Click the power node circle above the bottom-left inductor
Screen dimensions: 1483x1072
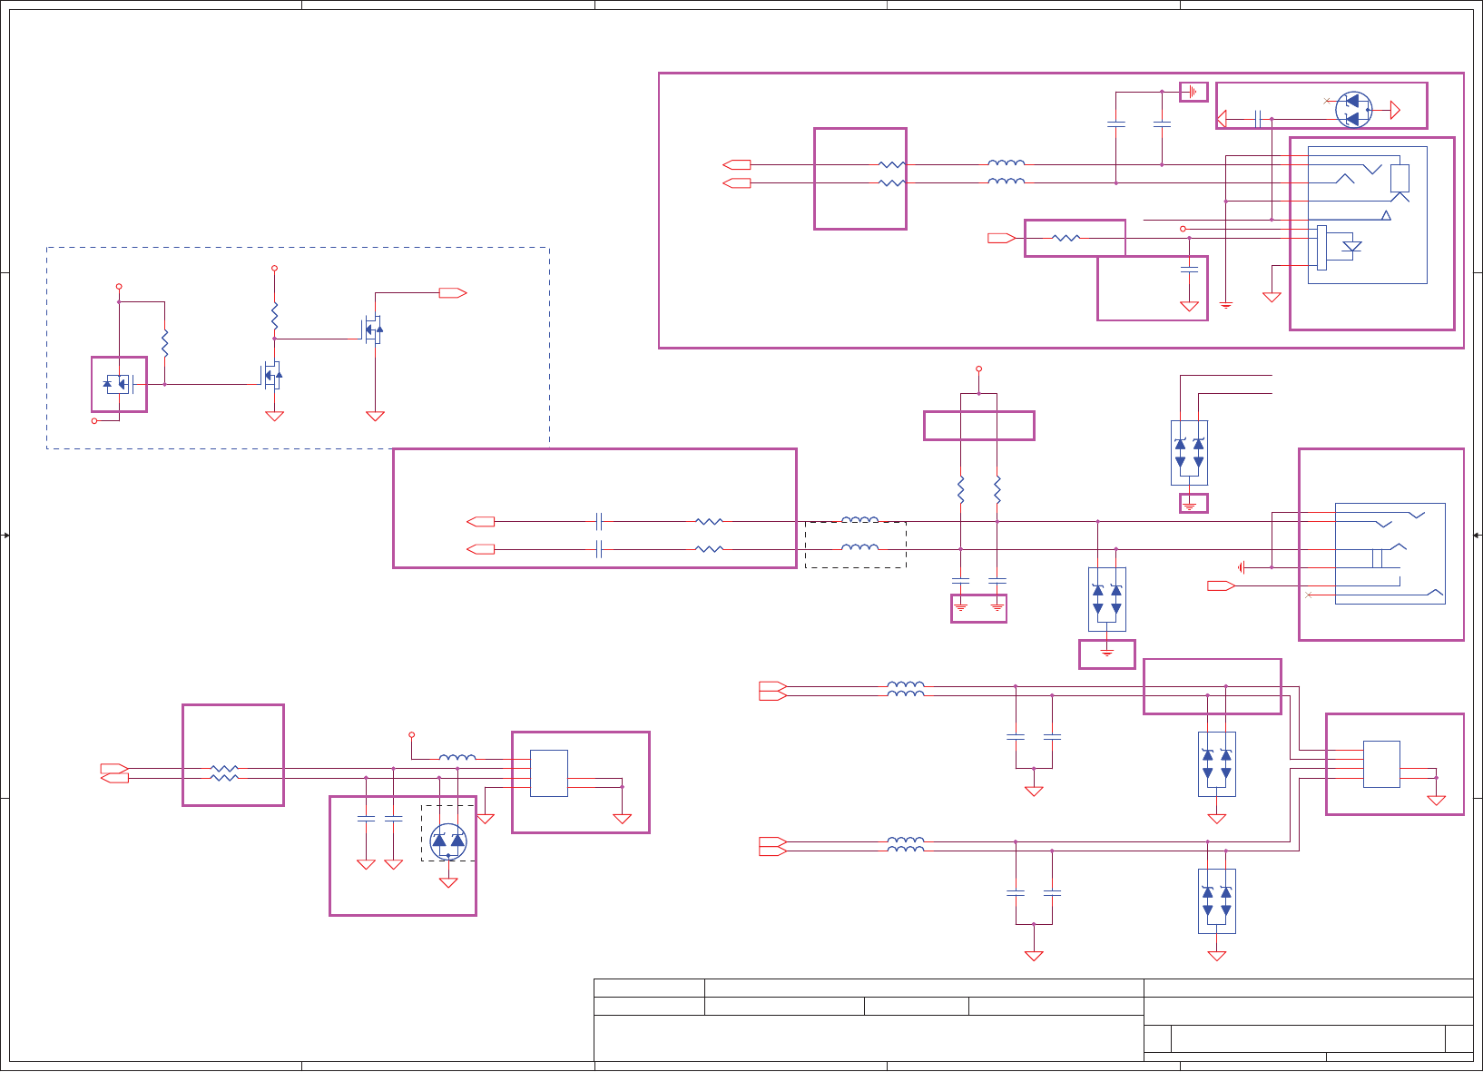coord(411,734)
